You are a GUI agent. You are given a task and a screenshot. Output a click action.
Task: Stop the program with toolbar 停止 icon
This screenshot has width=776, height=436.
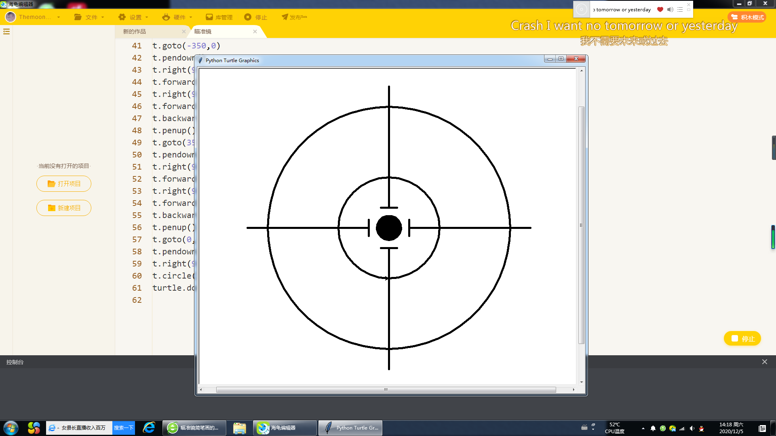point(248,17)
